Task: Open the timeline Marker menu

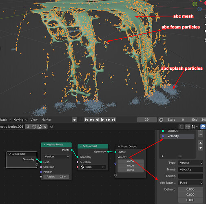Action: coord(47,120)
